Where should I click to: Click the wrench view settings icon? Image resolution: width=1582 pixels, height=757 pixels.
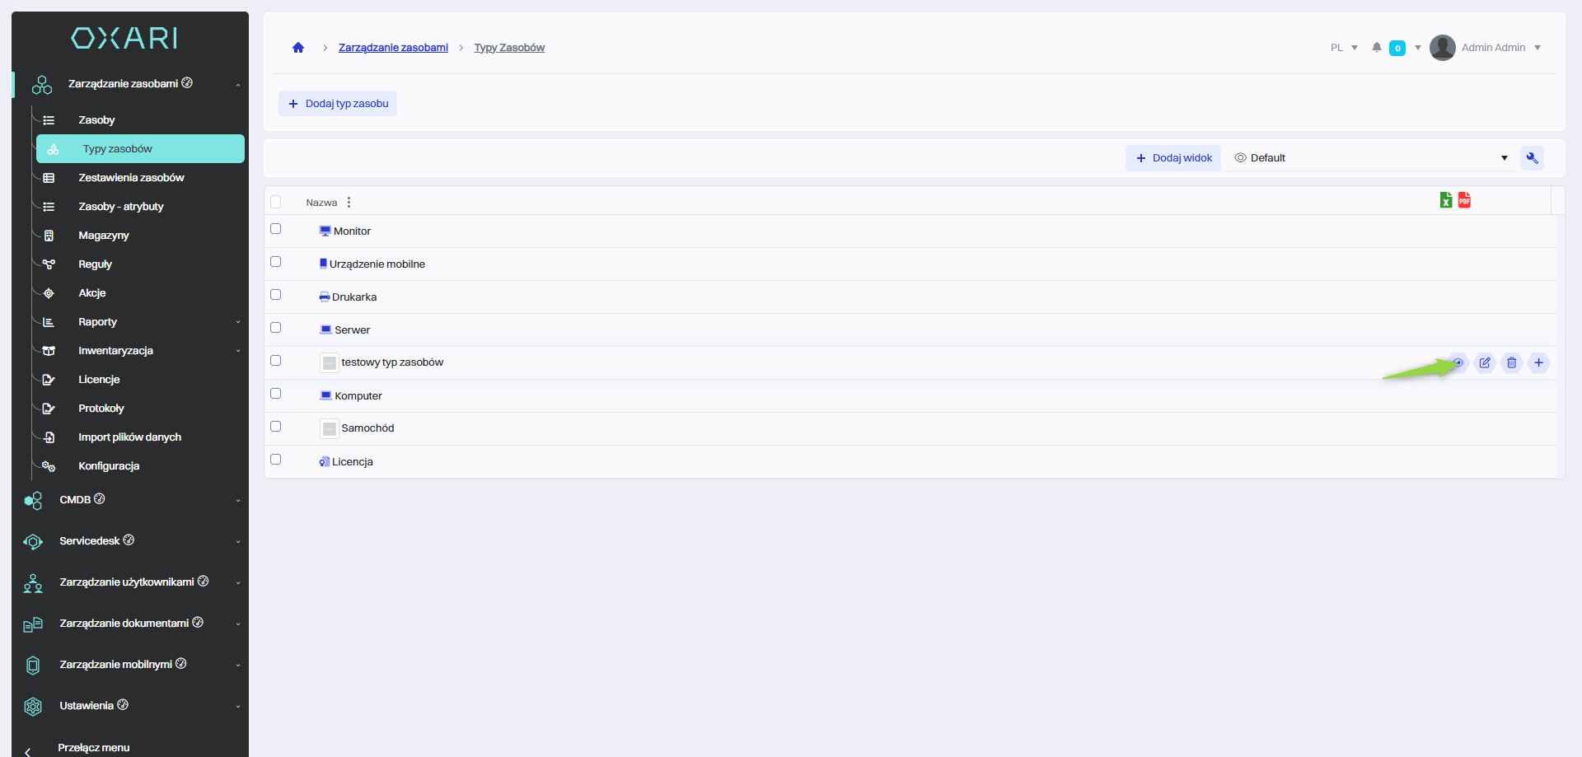1532,158
